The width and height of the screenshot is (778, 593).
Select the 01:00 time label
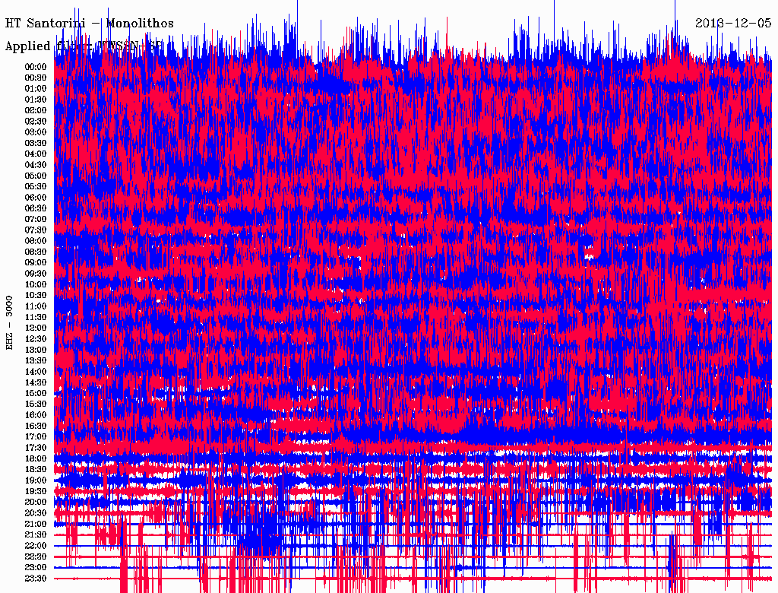(x=36, y=89)
